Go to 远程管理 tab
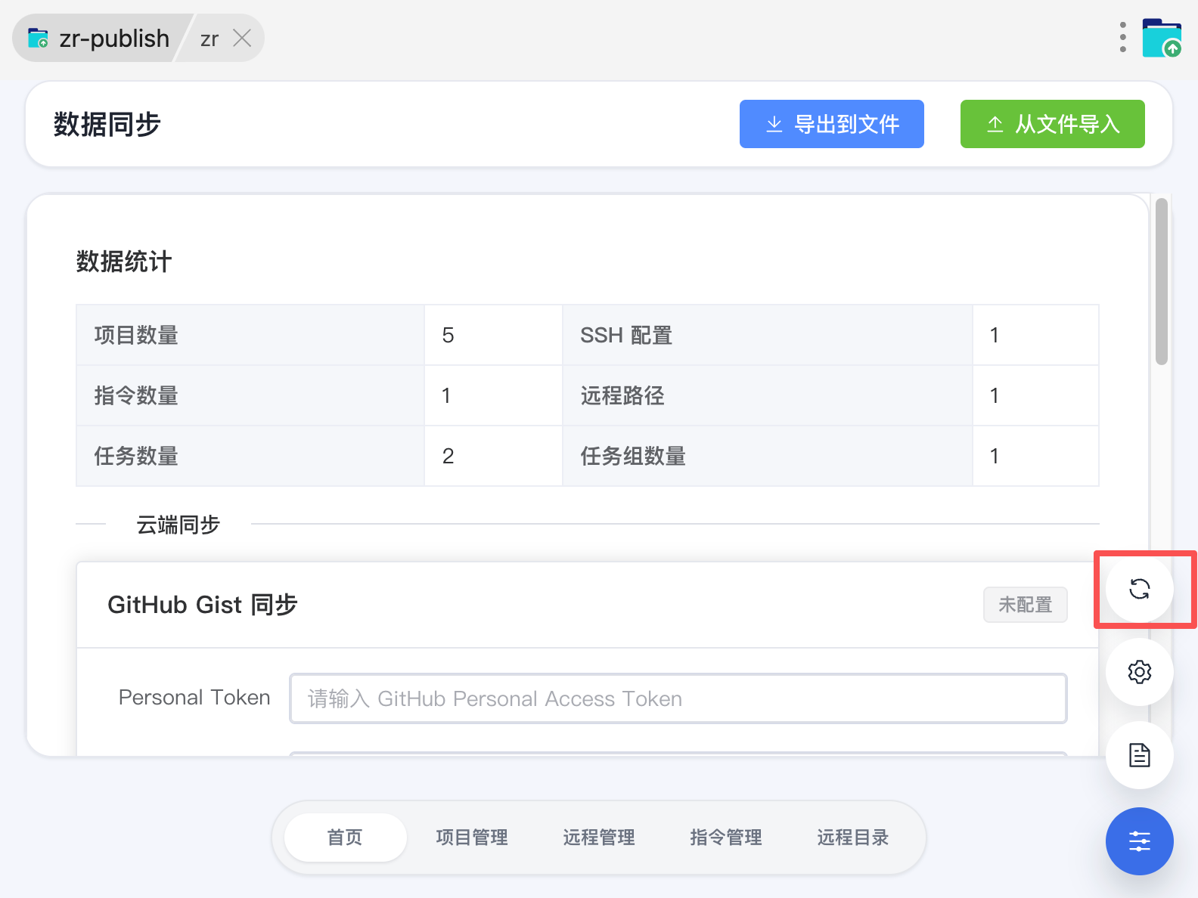 [x=599, y=838]
